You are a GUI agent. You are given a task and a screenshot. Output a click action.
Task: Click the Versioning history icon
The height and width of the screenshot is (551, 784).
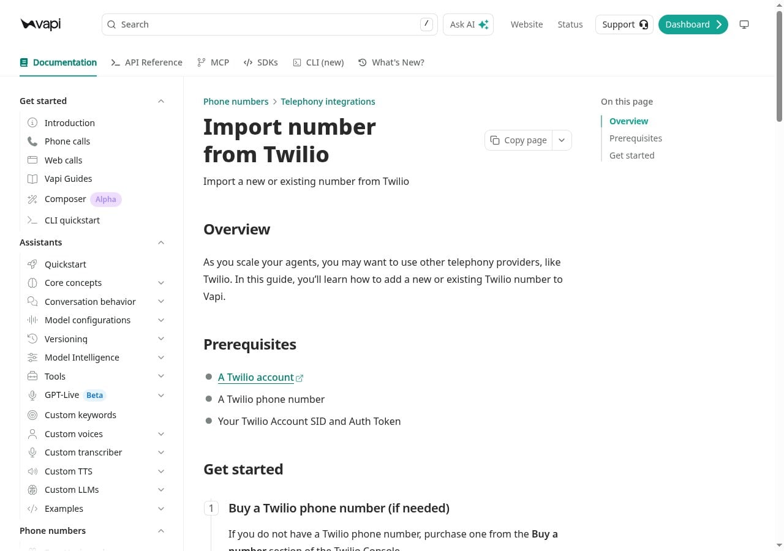point(32,339)
